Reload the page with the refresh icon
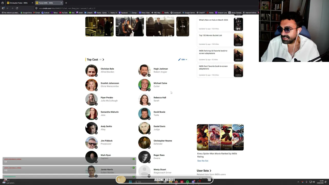Viewport: 329px width, 185px height. [x=17, y=8]
